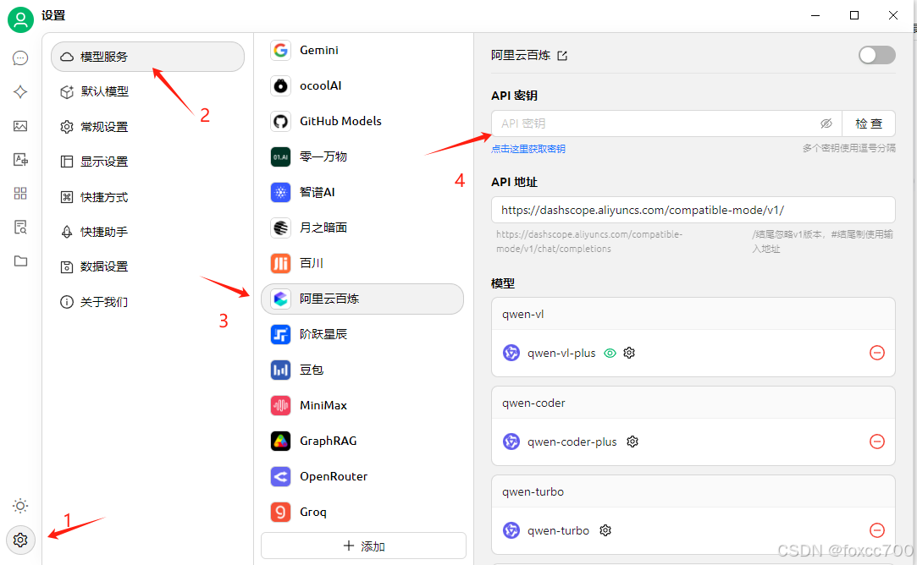Click the 检查 check button
This screenshot has width=917, height=565.
[x=869, y=123]
